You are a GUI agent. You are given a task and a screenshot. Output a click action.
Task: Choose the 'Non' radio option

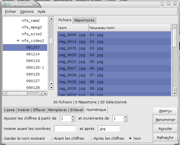(131, 138)
